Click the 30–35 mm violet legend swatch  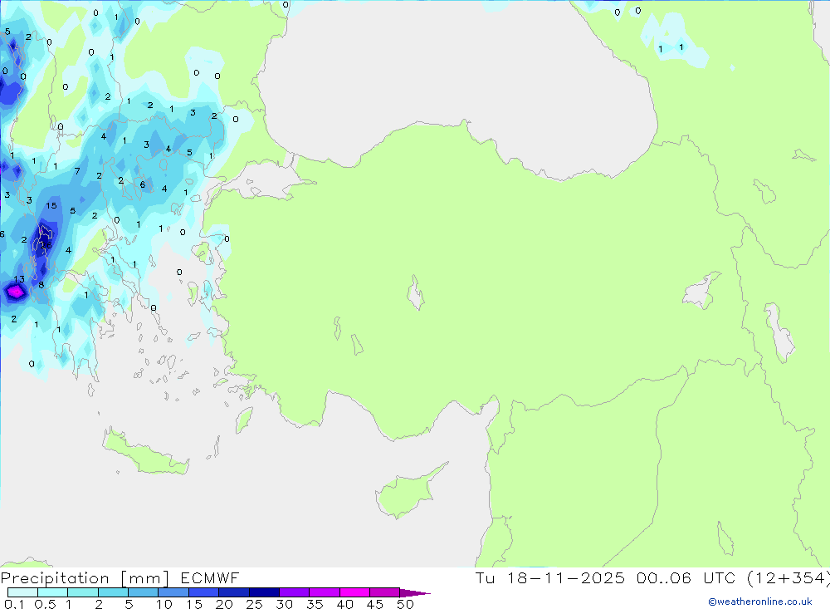coord(294,592)
